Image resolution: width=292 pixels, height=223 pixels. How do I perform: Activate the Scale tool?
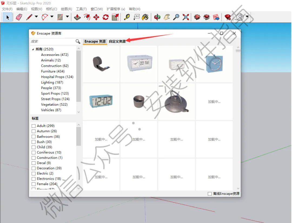pos(115,17)
